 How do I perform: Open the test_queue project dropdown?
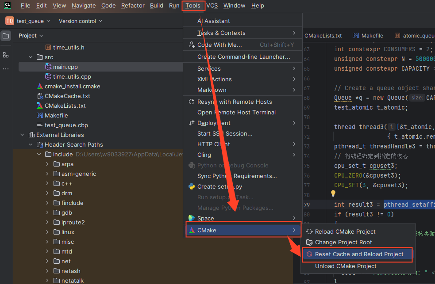click(33, 21)
